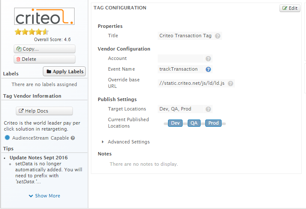The height and width of the screenshot is (209, 306).
Task: Click the Overall Score: 4.6 text
Action: [x=52, y=39]
